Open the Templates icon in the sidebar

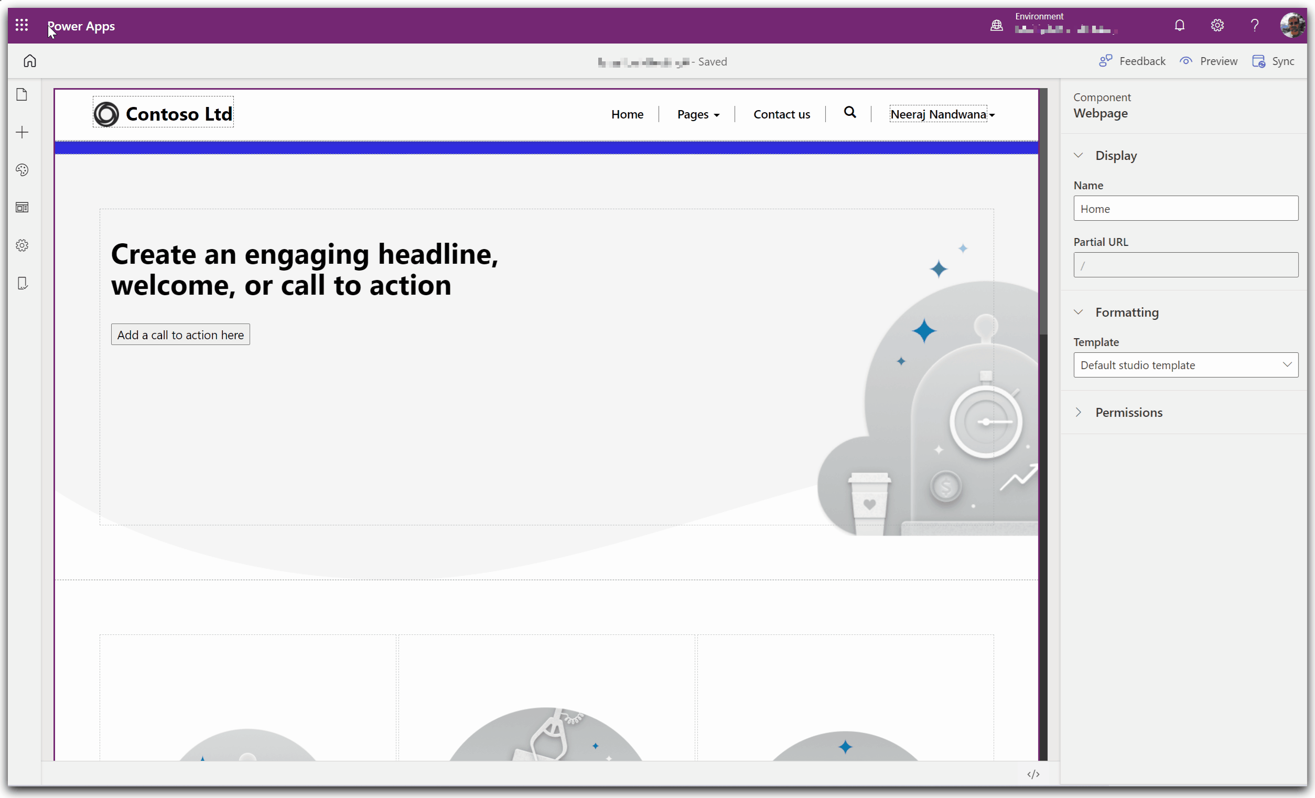coord(22,208)
